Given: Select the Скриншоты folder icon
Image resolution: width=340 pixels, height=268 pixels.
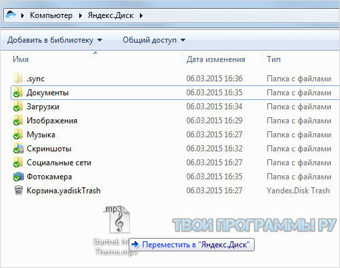Looking at the screenshot, I should (19, 149).
